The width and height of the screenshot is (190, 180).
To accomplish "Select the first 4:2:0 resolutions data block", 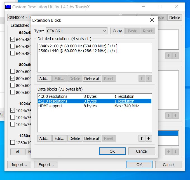I will (x=53, y=96).
